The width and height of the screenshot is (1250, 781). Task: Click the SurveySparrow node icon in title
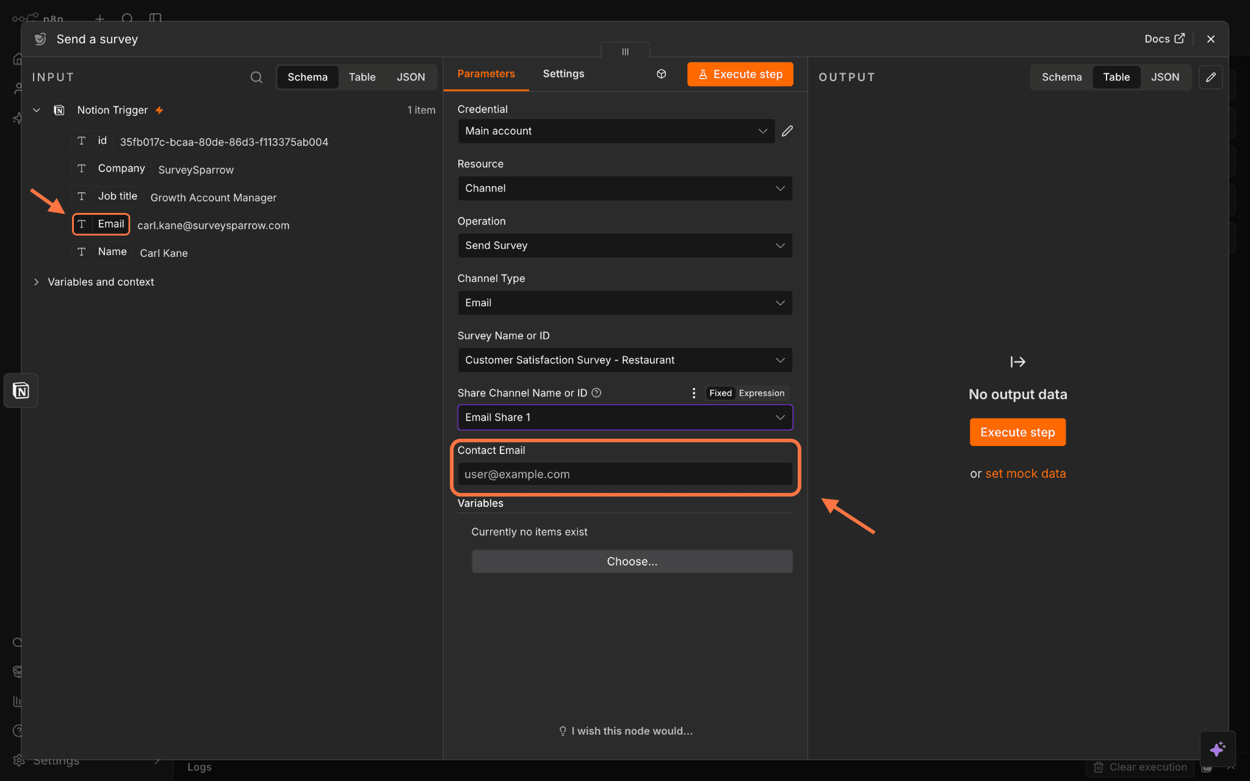[40, 39]
